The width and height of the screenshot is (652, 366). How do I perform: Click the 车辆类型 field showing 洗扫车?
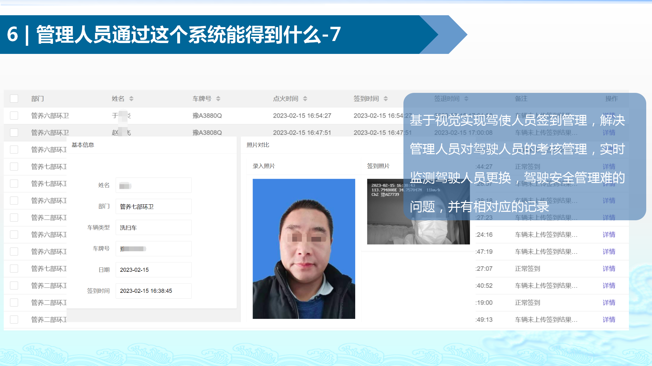click(x=153, y=227)
